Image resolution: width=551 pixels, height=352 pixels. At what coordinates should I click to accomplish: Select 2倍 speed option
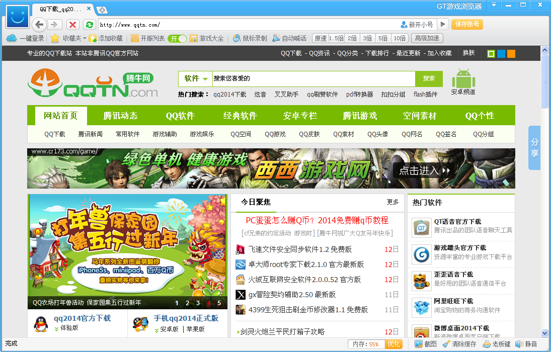(x=352, y=38)
